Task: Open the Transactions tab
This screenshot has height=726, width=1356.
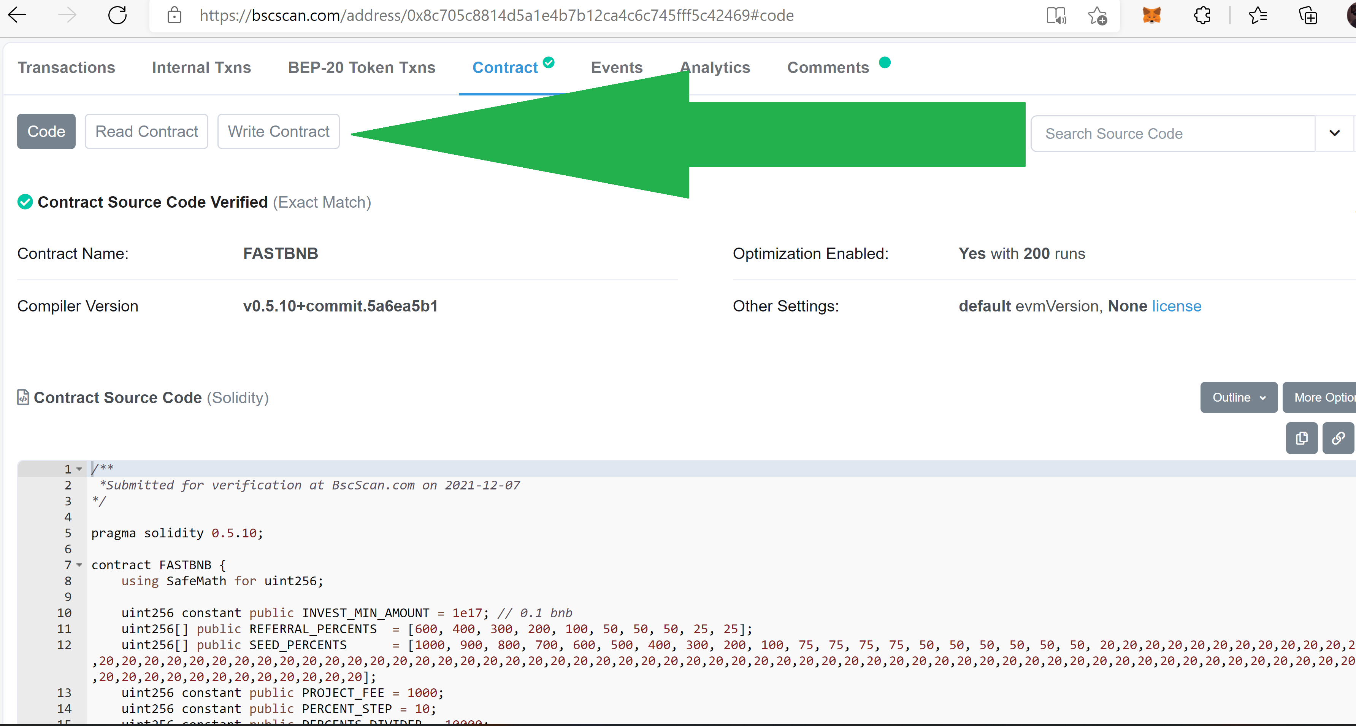Action: (x=66, y=67)
